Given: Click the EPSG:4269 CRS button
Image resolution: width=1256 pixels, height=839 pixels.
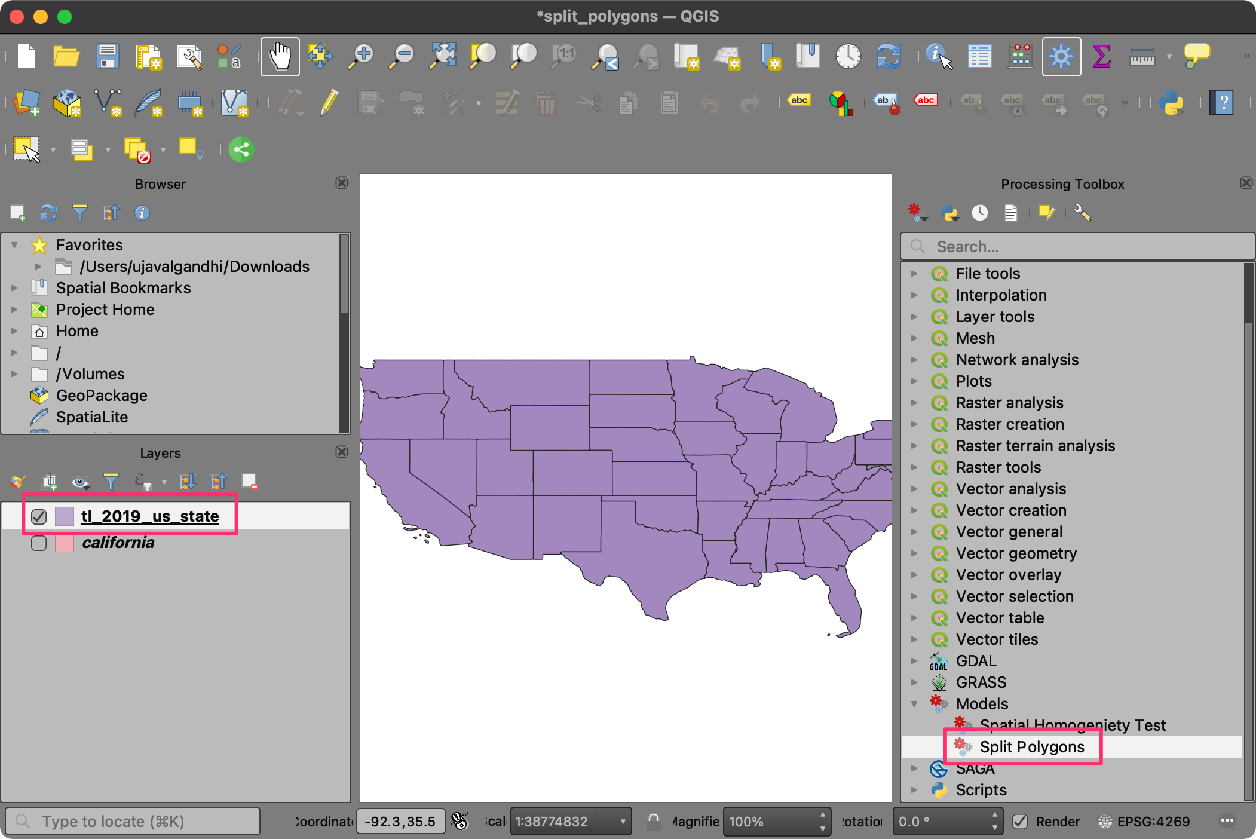Looking at the screenshot, I should 1144,822.
